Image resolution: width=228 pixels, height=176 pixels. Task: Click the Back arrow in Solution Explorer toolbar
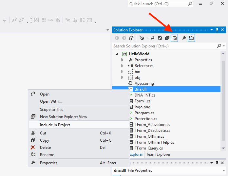click(x=117, y=38)
